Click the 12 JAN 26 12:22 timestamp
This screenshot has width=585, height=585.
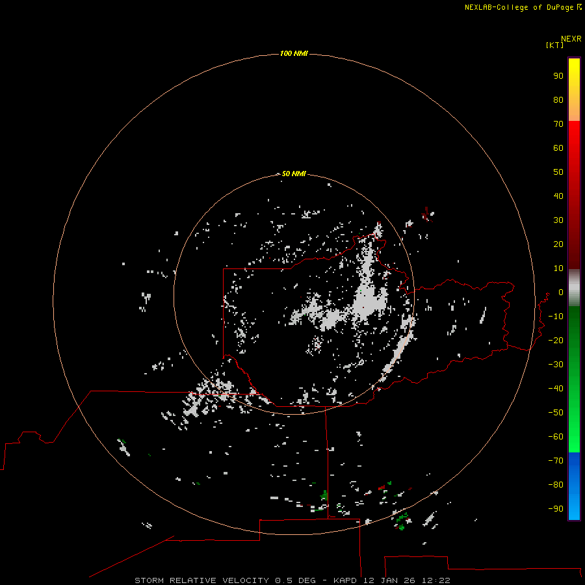tap(407, 580)
